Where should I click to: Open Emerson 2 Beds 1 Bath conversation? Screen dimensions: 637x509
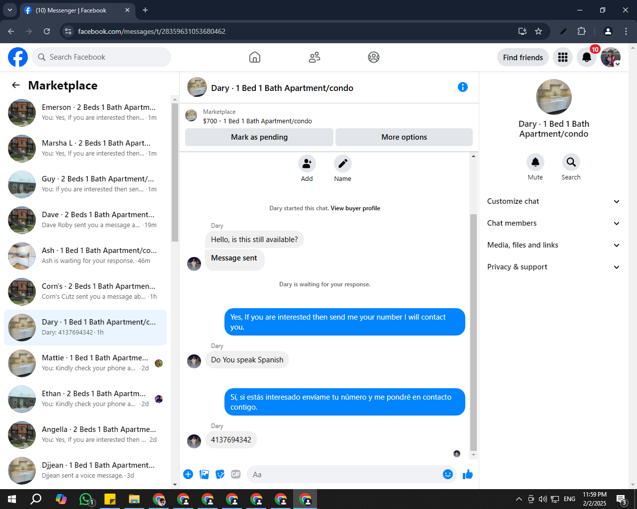click(x=85, y=113)
